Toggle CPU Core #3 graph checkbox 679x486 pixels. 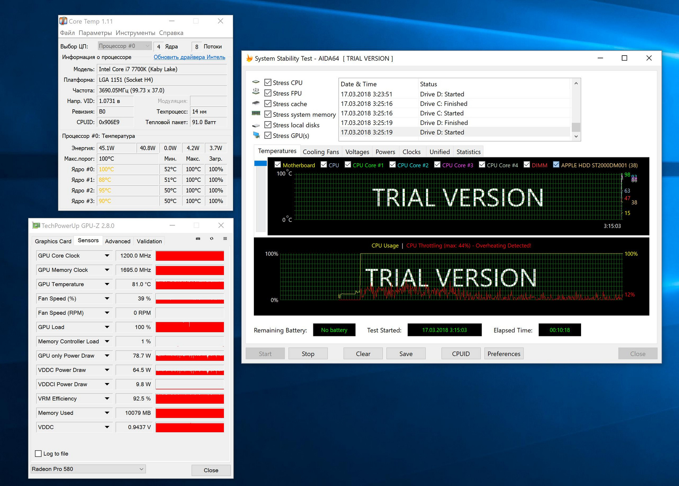437,165
